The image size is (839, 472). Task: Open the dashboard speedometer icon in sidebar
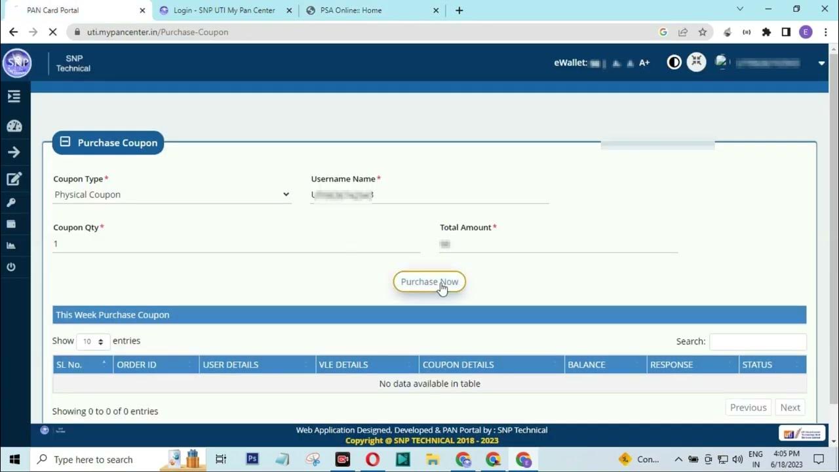tap(14, 126)
